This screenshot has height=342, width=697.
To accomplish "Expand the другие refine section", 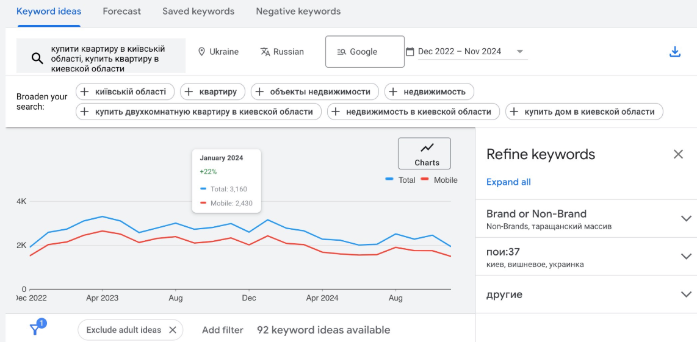I will 685,294.
